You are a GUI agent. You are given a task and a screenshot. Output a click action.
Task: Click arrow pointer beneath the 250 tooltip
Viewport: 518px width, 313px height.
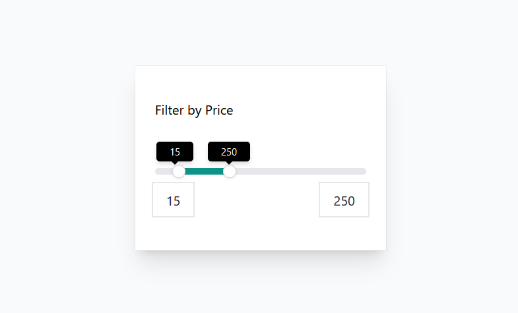pos(229,163)
